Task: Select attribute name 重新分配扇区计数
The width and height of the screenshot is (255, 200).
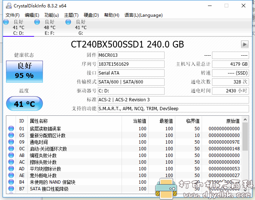Action: pos(47,135)
